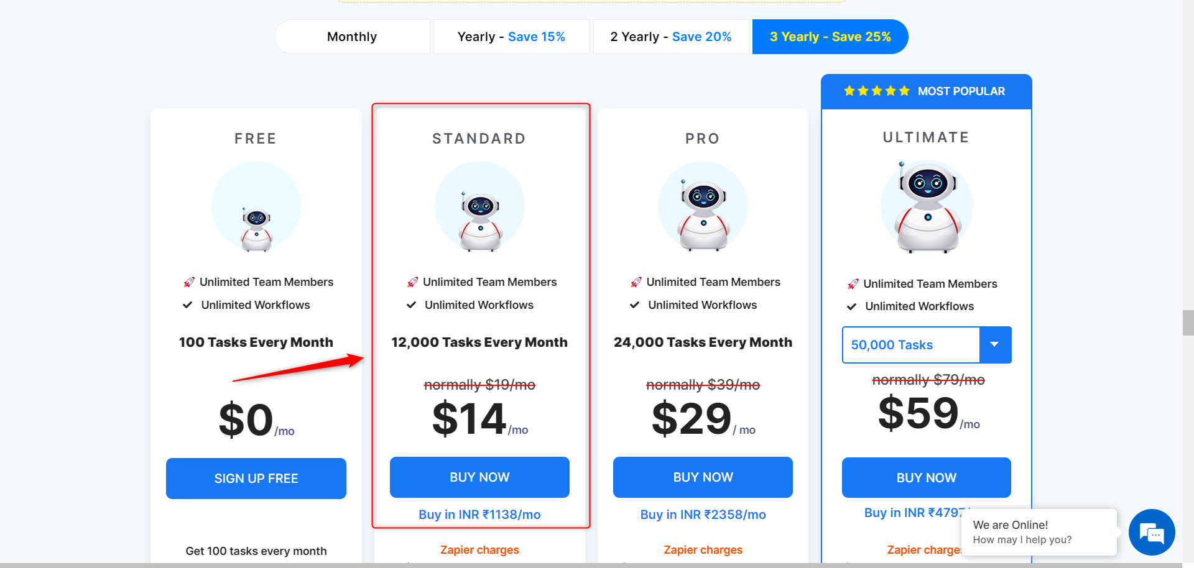Expand the 50,000 Tasks dropdown arrow
This screenshot has height=568, width=1194.
click(x=995, y=345)
